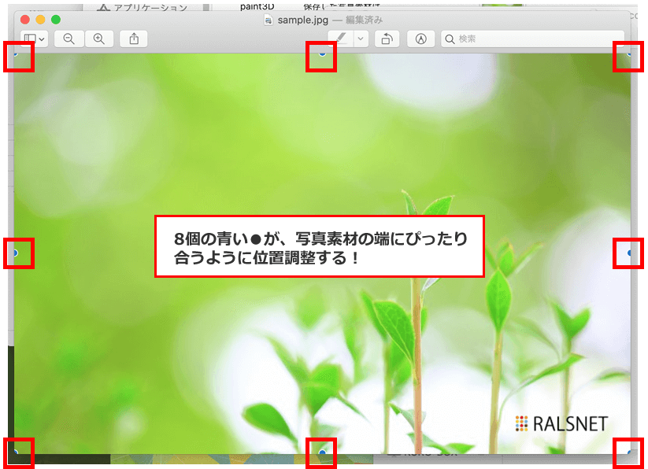Image resolution: width=648 pixels, height=469 pixels.
Task: Minimize the window with the yellow button
Action: coord(40,19)
